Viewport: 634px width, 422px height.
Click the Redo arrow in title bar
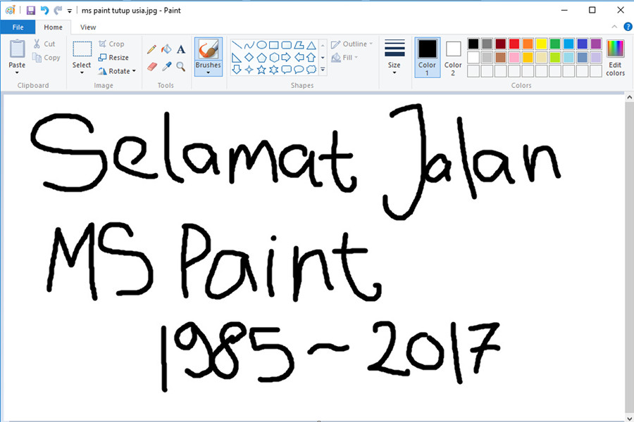pos(58,11)
